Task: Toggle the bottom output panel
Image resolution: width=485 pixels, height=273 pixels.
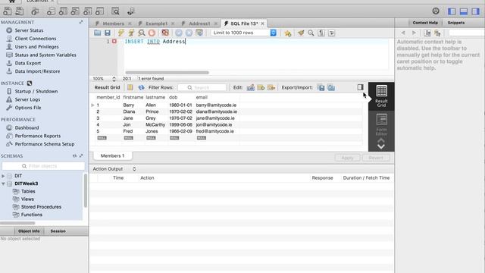Action: tap(464, 11)
